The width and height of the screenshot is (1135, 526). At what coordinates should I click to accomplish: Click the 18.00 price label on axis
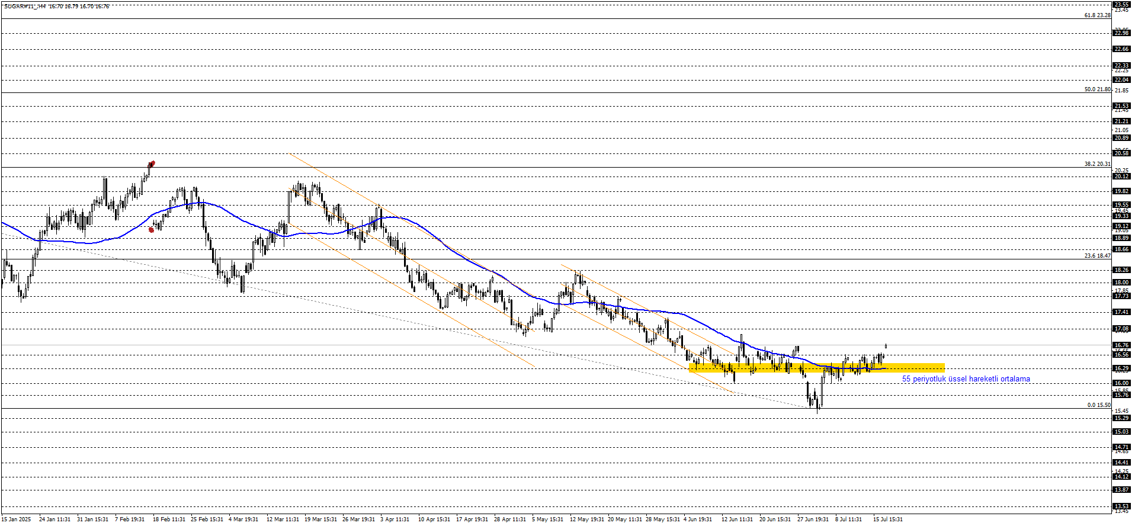pos(1121,283)
